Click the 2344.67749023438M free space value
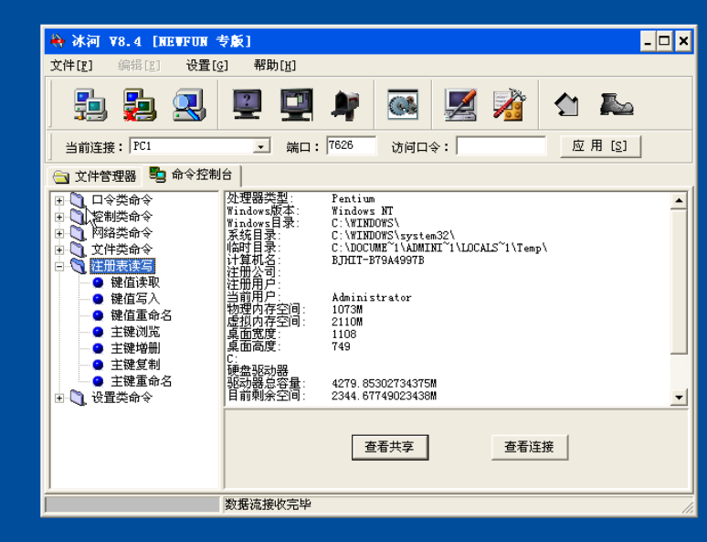707x542 pixels. 385,396
